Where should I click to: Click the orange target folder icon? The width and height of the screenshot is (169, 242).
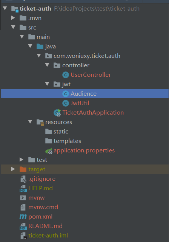(x=23, y=169)
